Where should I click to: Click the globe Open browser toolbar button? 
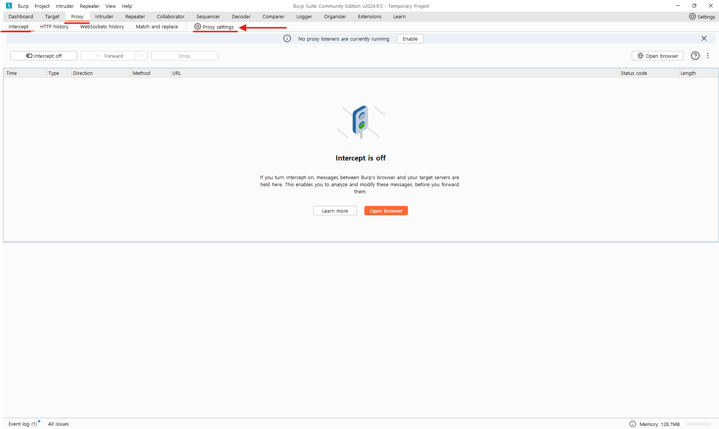coord(658,56)
